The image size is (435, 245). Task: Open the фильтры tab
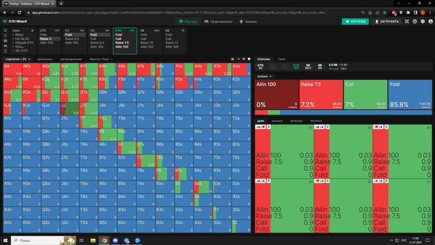[x=296, y=121]
